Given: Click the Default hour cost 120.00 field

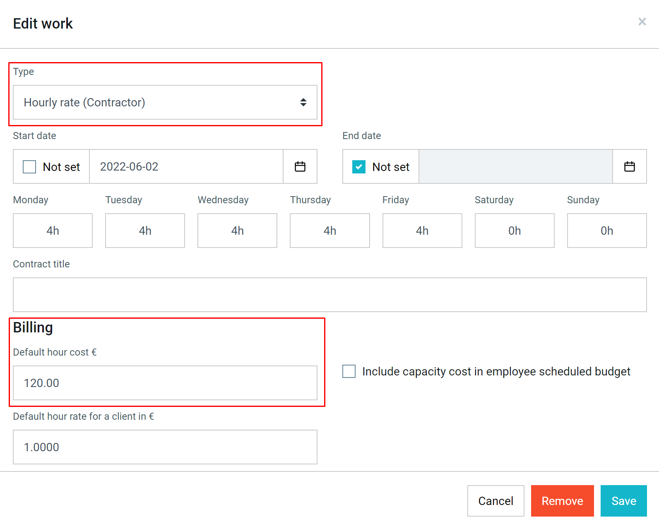Looking at the screenshot, I should pos(165,383).
